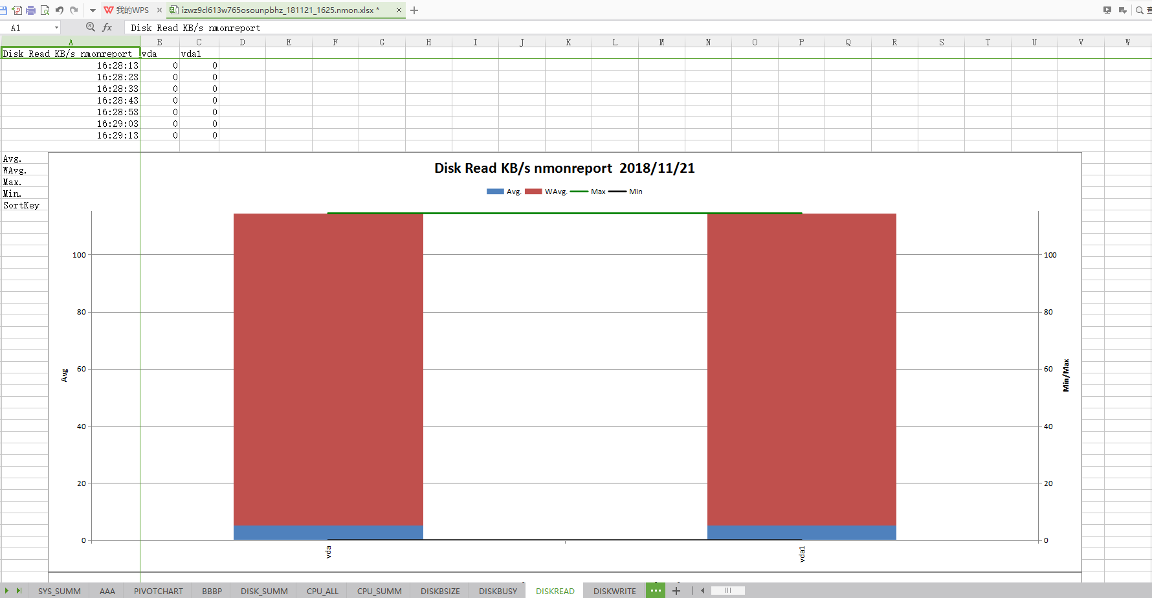The image size is (1152, 598).
Task: Select column H header
Action: coord(429,42)
